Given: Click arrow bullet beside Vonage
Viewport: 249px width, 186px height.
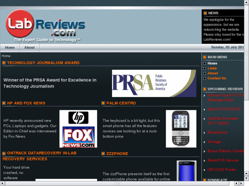Looking at the screenshot, I should click(x=204, y=142).
